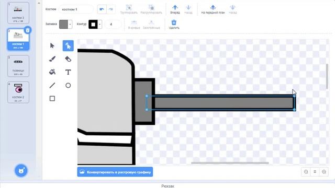Reset canvas zoom
Viewport: 335px width, 188px height.
(315, 172)
